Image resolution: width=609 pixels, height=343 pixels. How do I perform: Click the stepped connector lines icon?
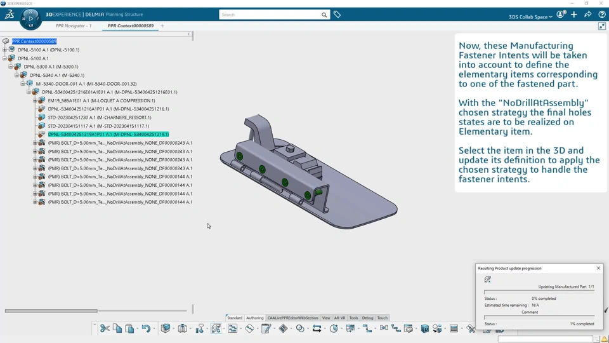(367, 328)
